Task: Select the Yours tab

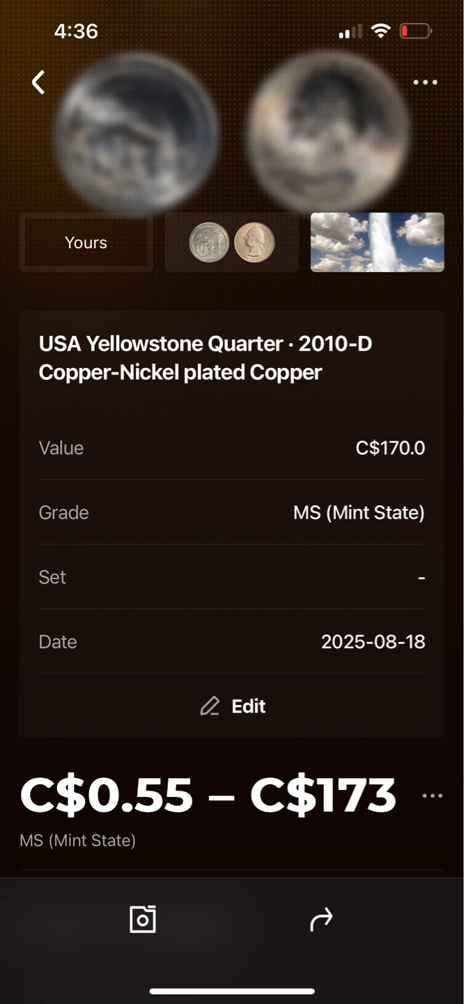Action: [86, 243]
